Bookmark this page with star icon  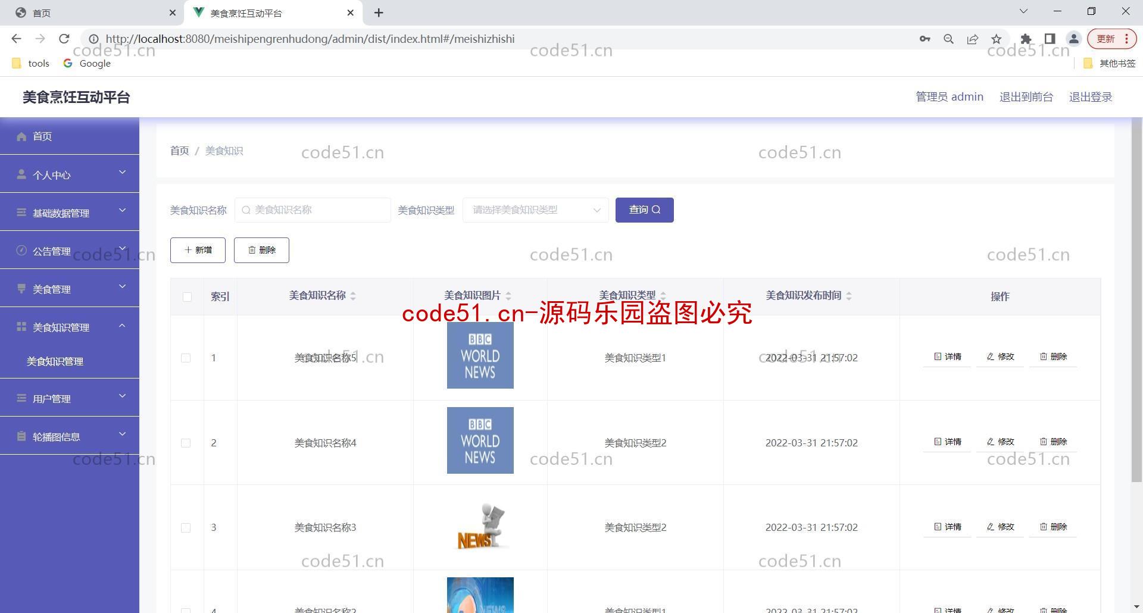(x=996, y=39)
